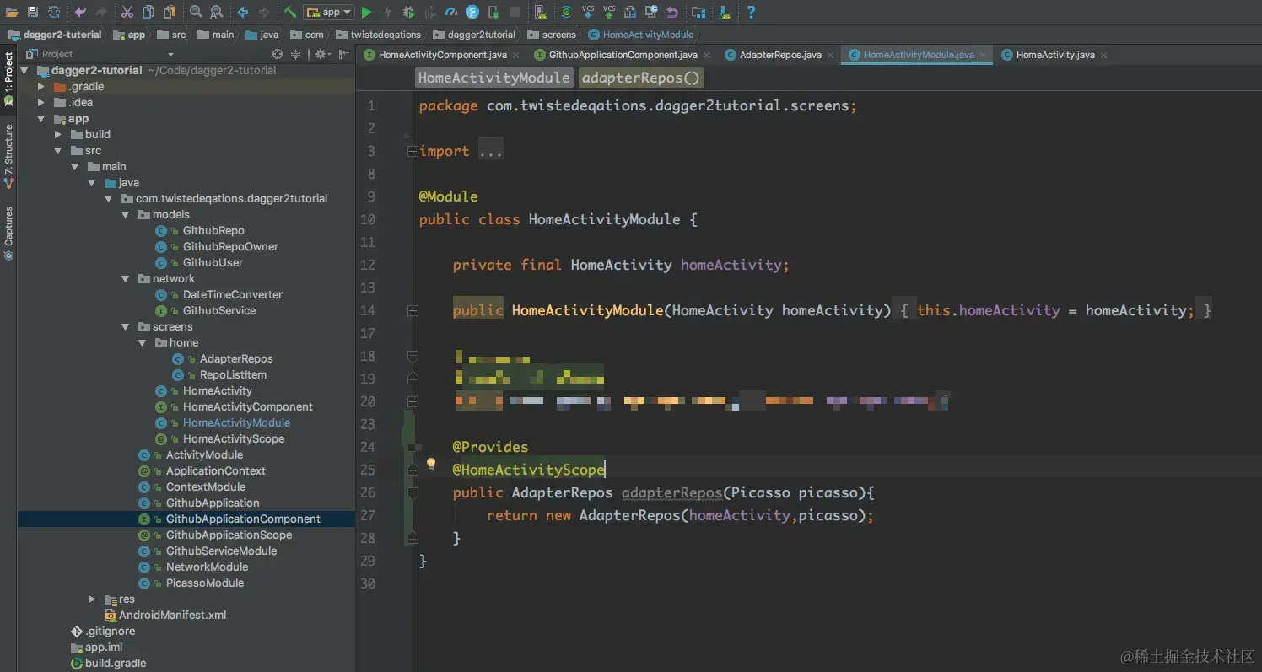Click the screens breadcrumb in navigation bar
This screenshot has height=672, width=1262.
558,35
